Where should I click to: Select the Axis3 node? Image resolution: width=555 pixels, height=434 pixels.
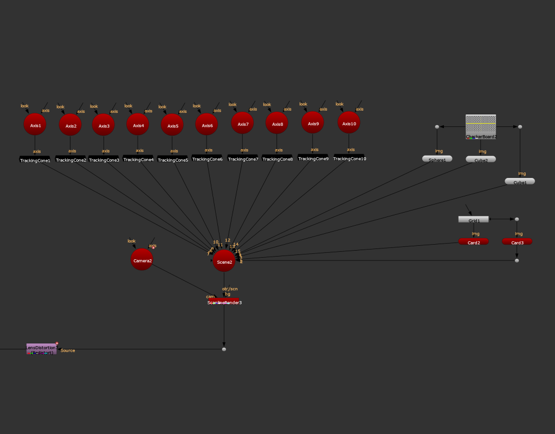tap(104, 125)
